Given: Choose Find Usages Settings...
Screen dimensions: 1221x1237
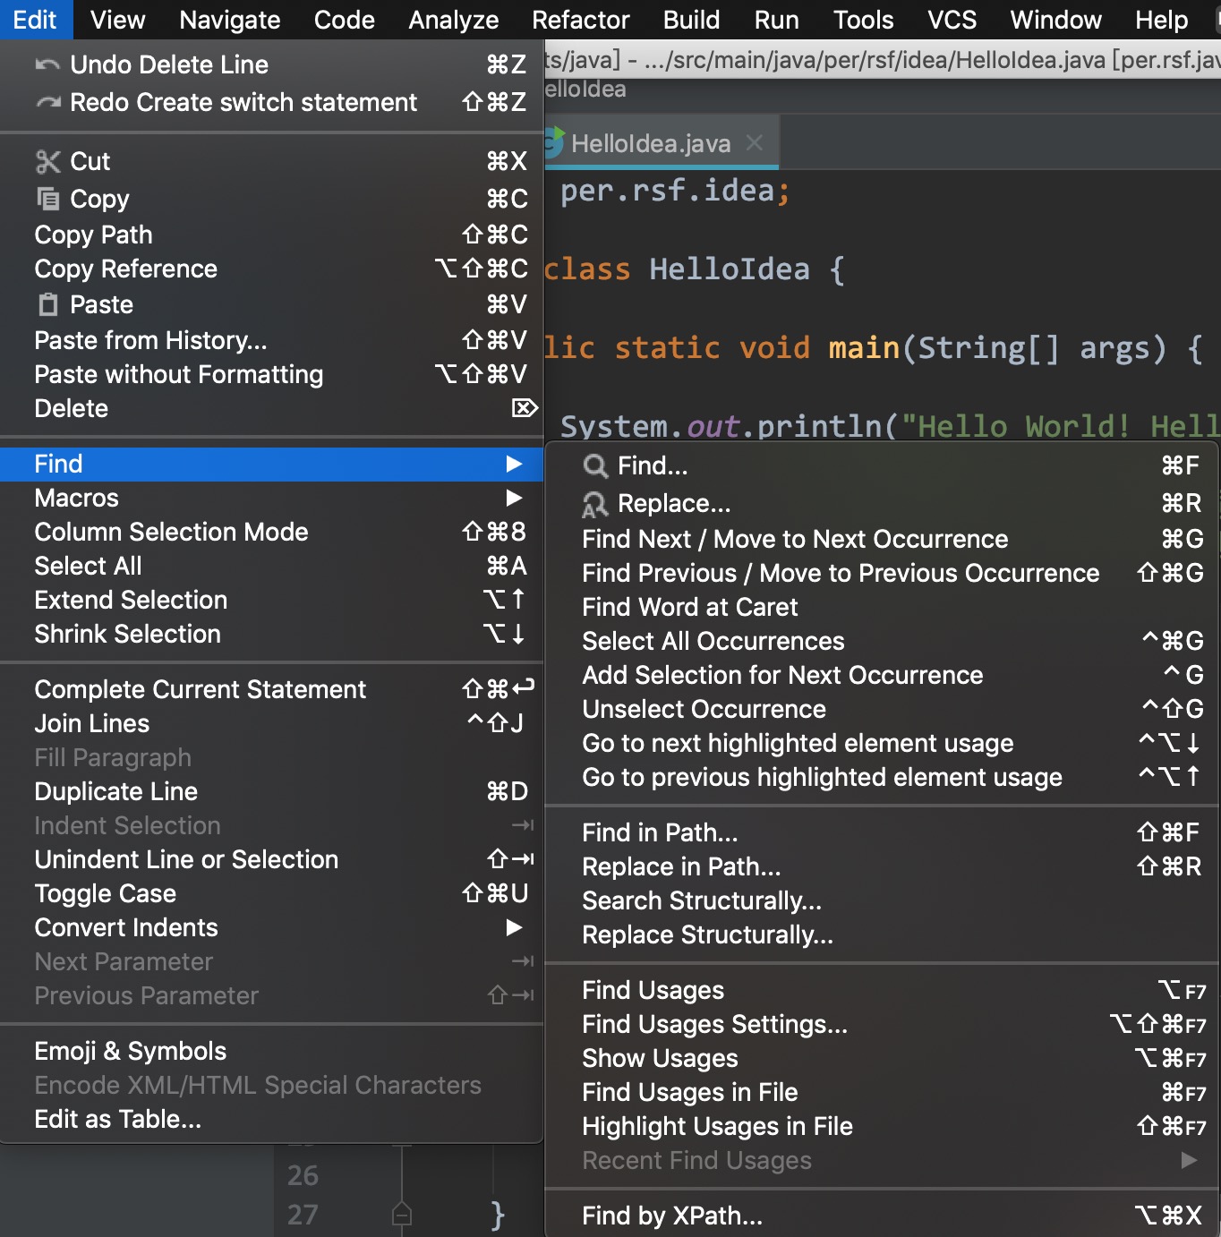Looking at the screenshot, I should point(882,1024).
